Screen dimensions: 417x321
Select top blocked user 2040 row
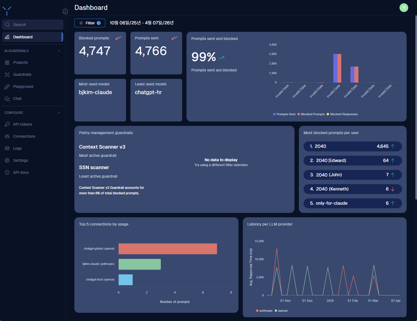tap(352, 146)
